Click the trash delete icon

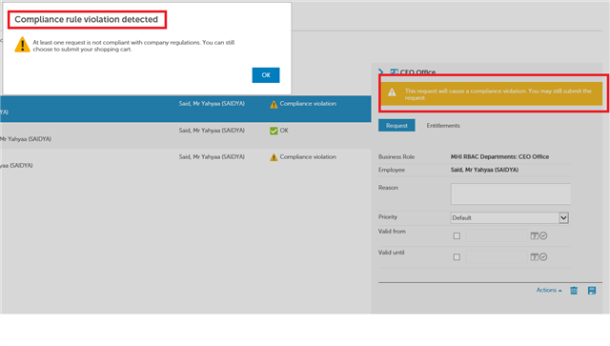click(x=574, y=291)
